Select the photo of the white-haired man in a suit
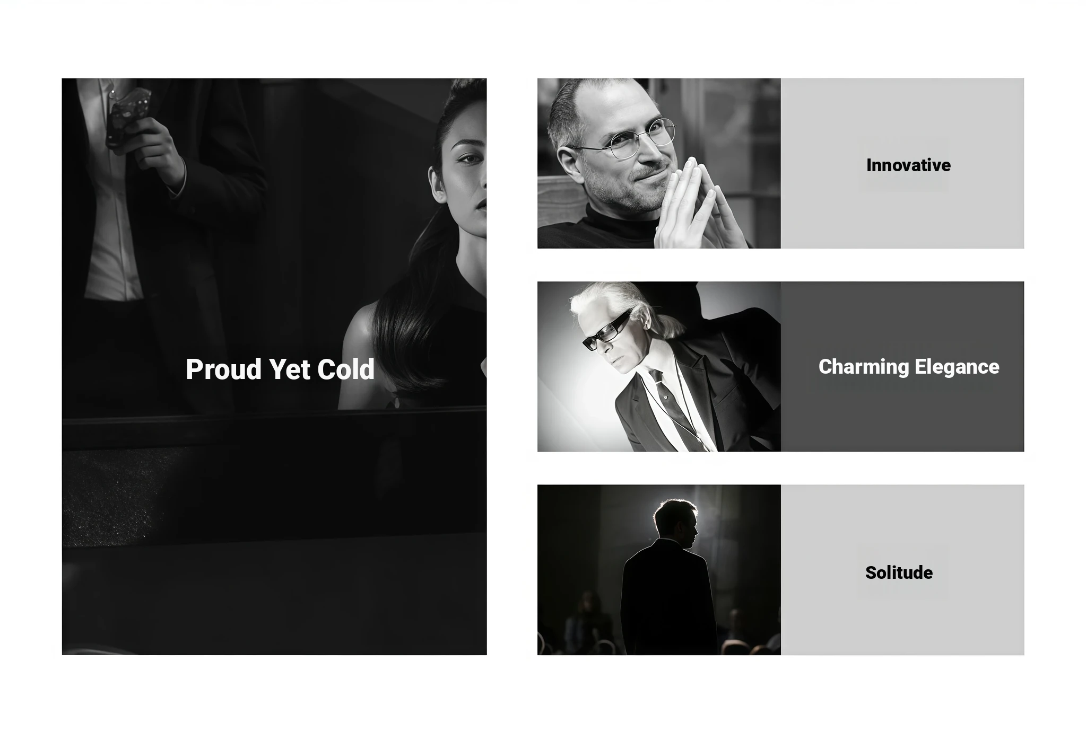The width and height of the screenshot is (1086, 732). pos(659,367)
